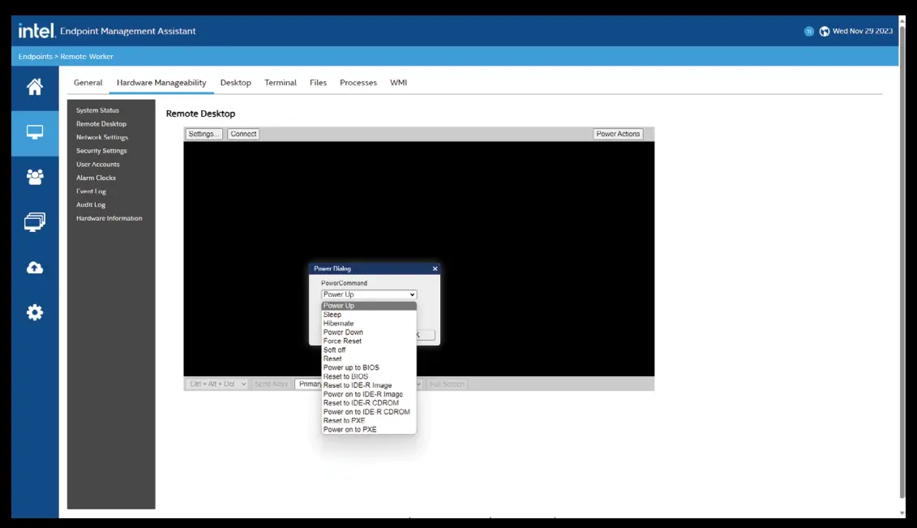Image resolution: width=917 pixels, height=528 pixels.
Task: Open Event Log in the side menu
Action: point(91,191)
